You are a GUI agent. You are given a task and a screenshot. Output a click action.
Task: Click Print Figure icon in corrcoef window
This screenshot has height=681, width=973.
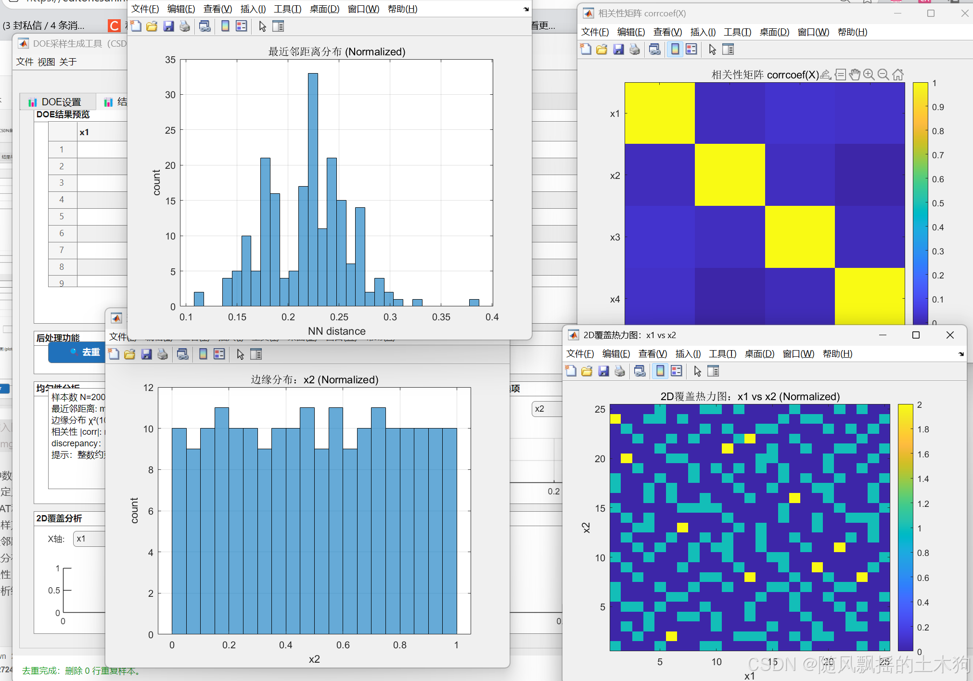click(x=635, y=50)
